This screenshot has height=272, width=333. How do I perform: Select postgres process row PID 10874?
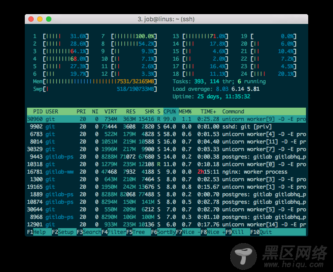[x=166, y=202]
